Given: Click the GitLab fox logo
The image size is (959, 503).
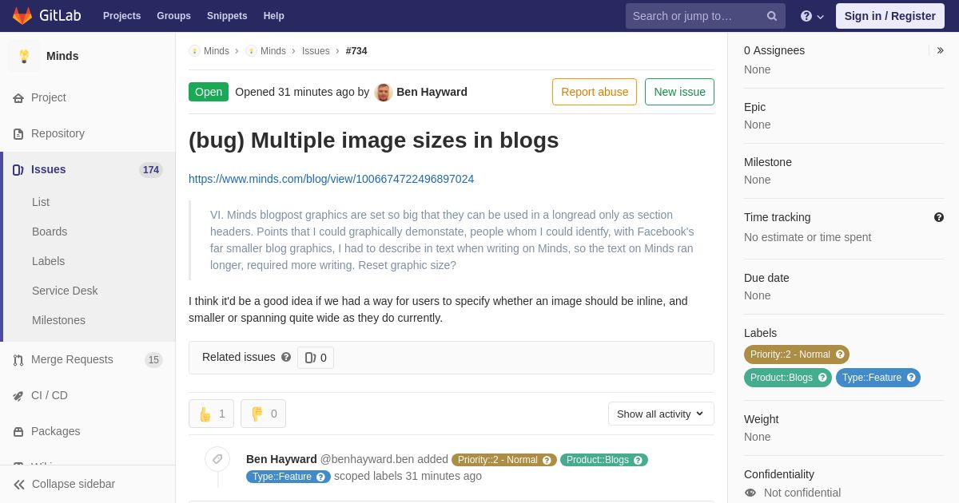Looking at the screenshot, I should (x=22, y=16).
